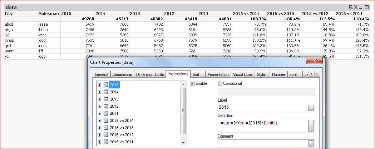Click cell value 150.2%
The height and width of the screenshot is (149, 375).
(250, 40)
